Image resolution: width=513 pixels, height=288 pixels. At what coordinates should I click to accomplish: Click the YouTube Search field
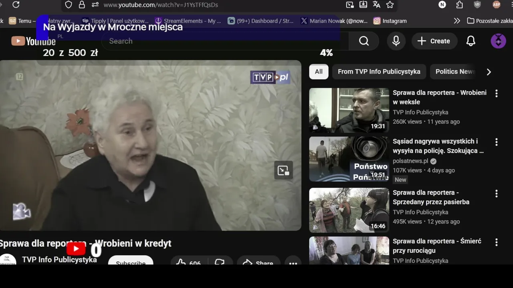click(x=224, y=41)
